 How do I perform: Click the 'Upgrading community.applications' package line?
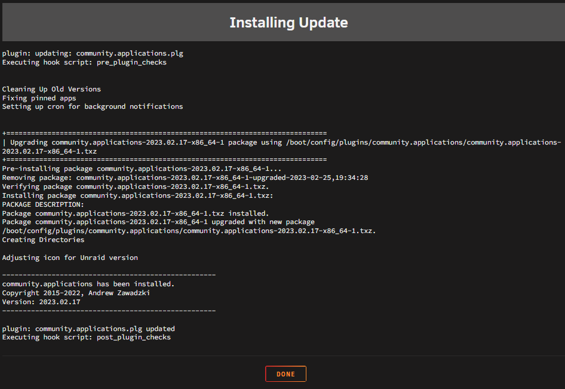282,147
